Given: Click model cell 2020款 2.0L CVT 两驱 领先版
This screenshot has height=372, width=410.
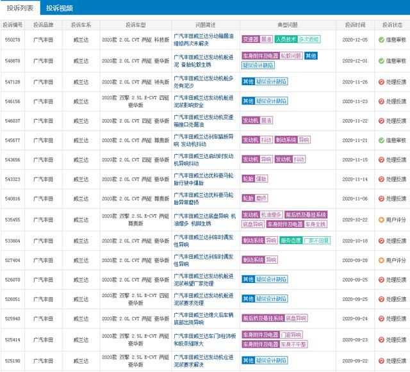Looking at the screenshot, I should (x=135, y=82).
